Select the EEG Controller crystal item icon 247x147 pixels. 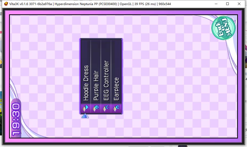pos(106,107)
